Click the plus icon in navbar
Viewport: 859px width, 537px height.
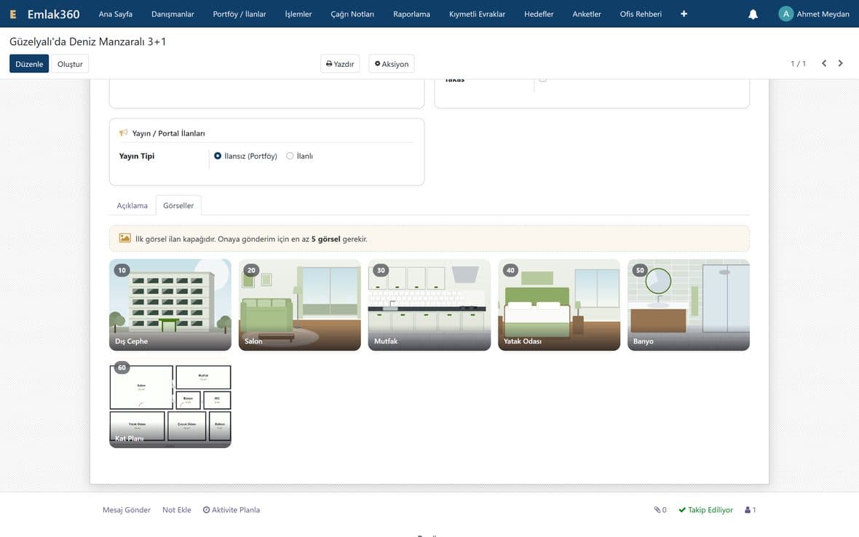coord(684,14)
